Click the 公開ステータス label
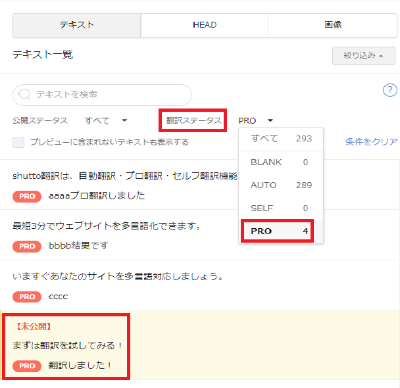Viewport: 400px width, 388px height. pyautogui.click(x=40, y=120)
